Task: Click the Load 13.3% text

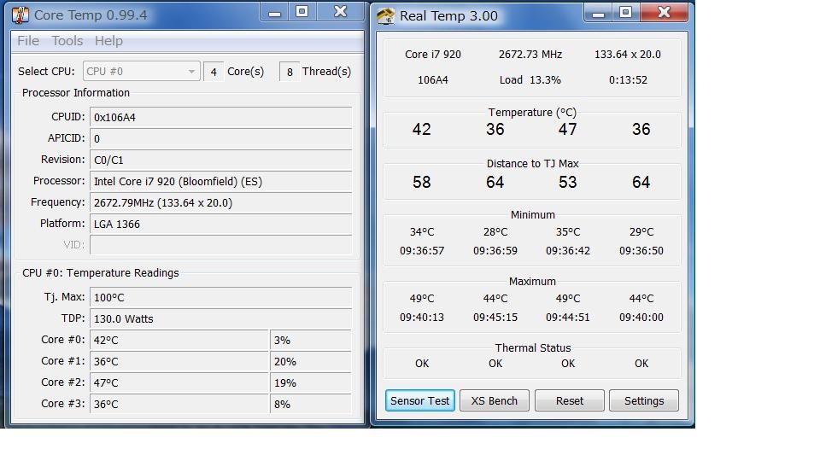Action: (x=530, y=80)
